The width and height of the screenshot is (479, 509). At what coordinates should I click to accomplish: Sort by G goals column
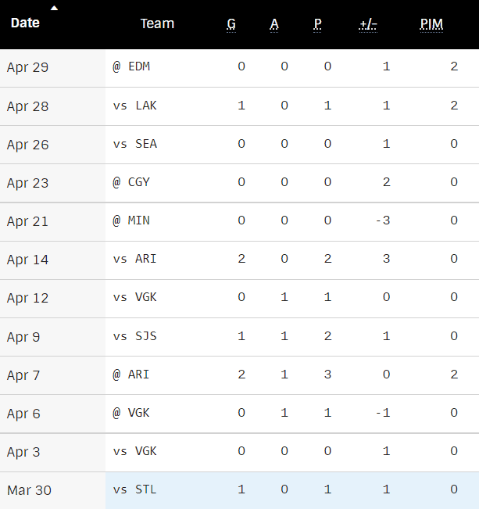(x=231, y=24)
